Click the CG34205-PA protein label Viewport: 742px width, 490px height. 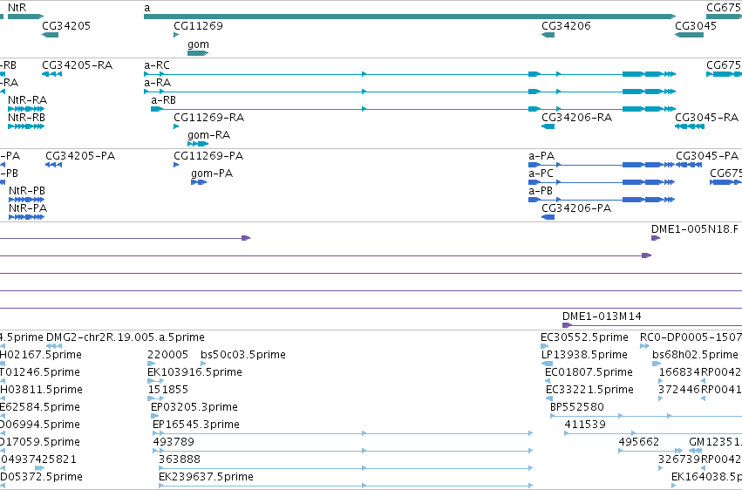coord(80,155)
